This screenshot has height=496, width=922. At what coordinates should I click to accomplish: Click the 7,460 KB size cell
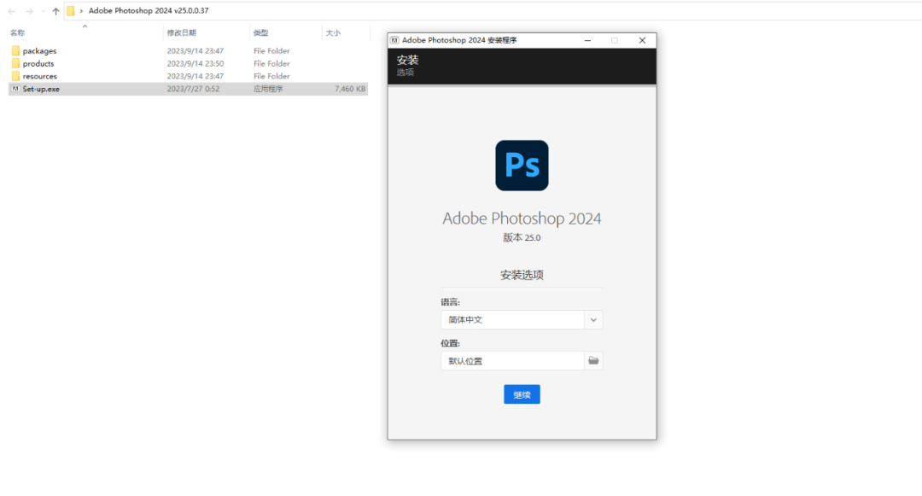350,89
